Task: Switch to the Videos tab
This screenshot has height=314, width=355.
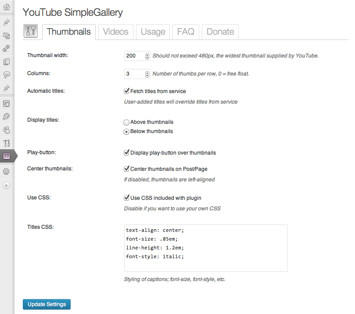Action: pos(116,32)
